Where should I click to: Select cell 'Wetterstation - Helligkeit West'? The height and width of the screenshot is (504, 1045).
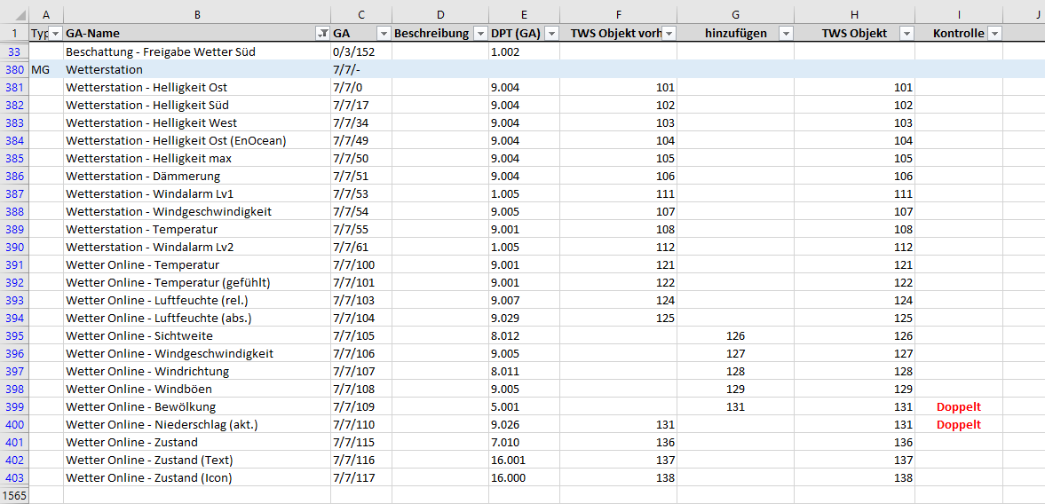197,122
